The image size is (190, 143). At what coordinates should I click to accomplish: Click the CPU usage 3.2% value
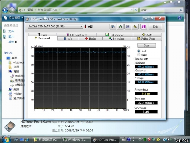pos(146,112)
